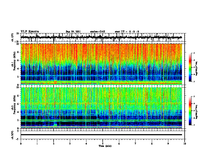
Task: Click the "Time (min)" axis label
Action: pyautogui.click(x=105, y=146)
